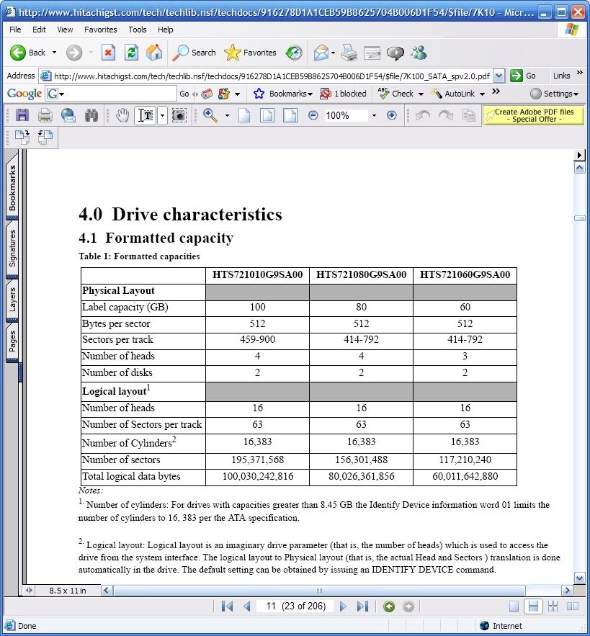This screenshot has width=590, height=636.
Task: Click the Fit Width page icon
Action: coord(290,115)
